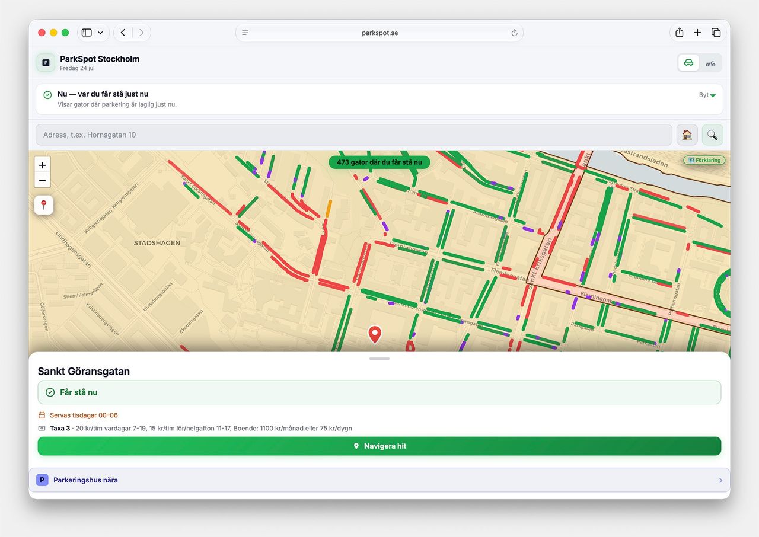Click the home address icon button
This screenshot has height=537, width=759.
pos(687,135)
